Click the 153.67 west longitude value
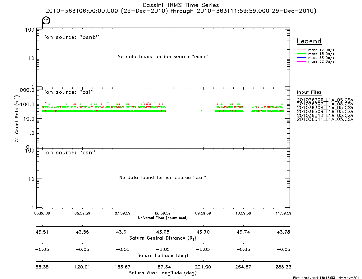This screenshot has width=362, height=279. [123, 267]
